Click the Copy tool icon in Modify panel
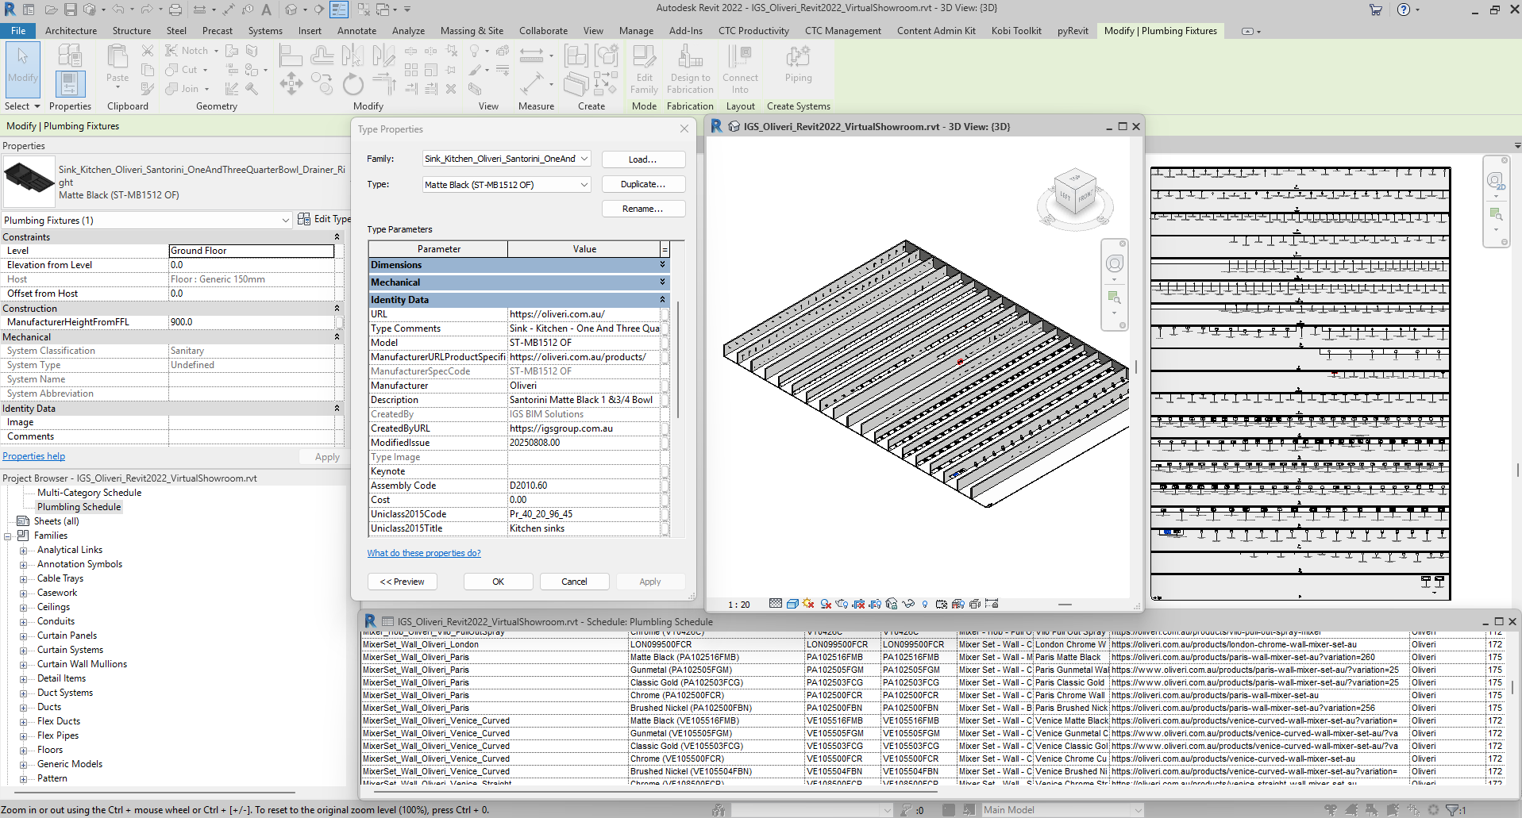The width and height of the screenshot is (1522, 818). [322, 83]
